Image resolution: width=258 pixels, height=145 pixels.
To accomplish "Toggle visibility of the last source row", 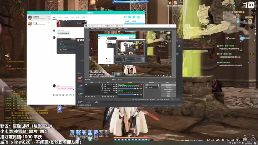I will (x=114, y=92).
